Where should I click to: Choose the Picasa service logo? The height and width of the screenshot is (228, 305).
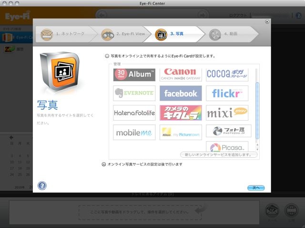[227, 147]
